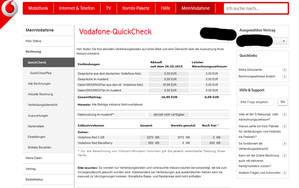Click the Go button in Hilfe & Support

tap(283, 102)
